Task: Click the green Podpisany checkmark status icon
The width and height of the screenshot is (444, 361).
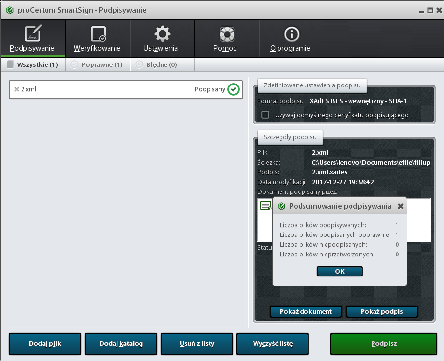Action: (x=234, y=89)
